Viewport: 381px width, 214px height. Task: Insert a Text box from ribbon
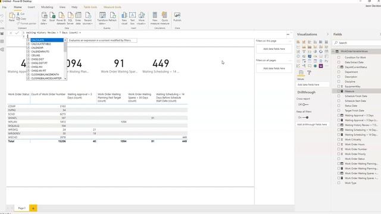(x=132, y=18)
